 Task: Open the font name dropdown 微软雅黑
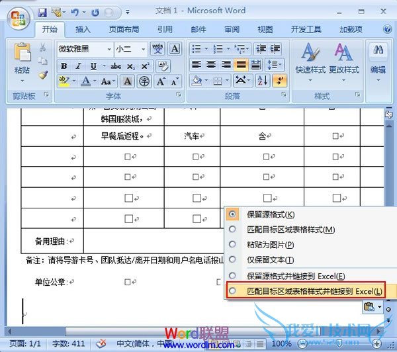click(109, 49)
